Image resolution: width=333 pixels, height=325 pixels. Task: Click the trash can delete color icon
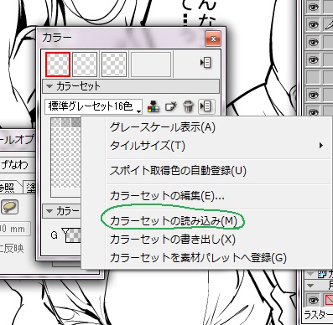point(188,106)
